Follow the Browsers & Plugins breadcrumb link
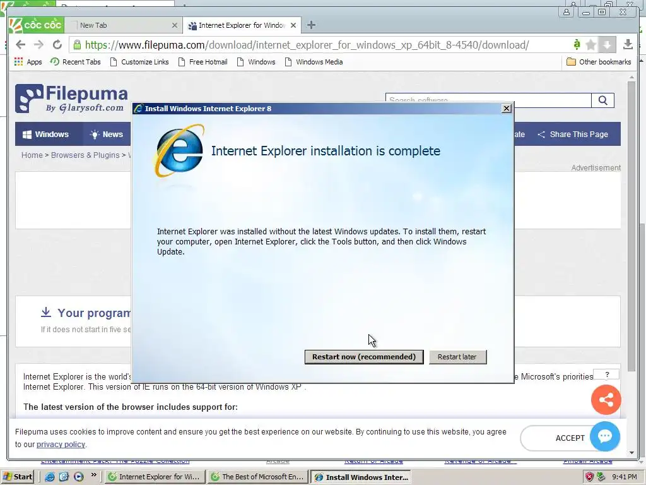Viewport: 646px width, 485px height. 85,155
